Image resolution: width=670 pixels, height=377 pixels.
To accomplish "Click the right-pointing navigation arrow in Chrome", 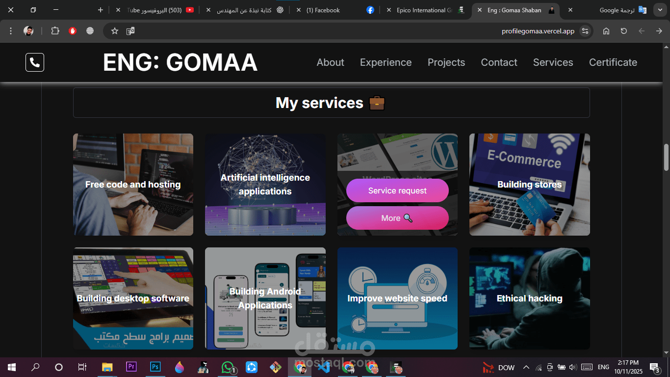I will [659, 31].
